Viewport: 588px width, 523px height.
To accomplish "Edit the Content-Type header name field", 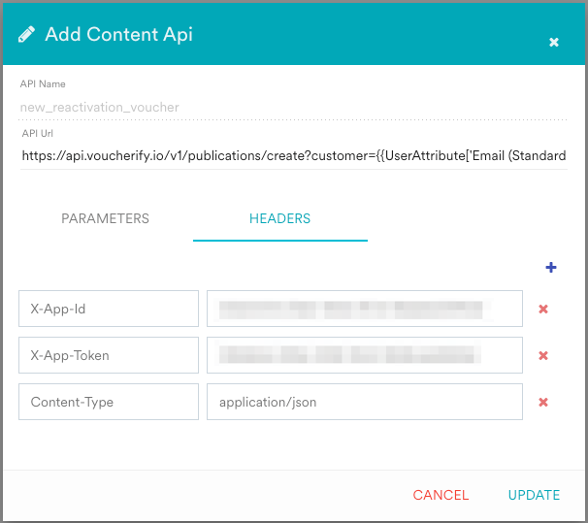I will [108, 402].
